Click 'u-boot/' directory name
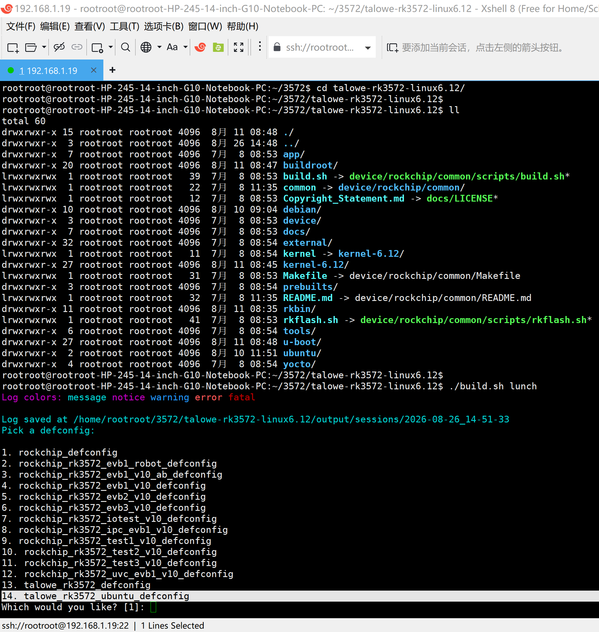This screenshot has height=632, width=599. point(302,342)
